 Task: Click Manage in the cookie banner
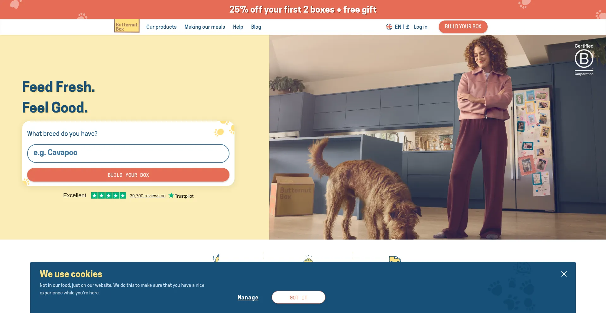(x=248, y=298)
